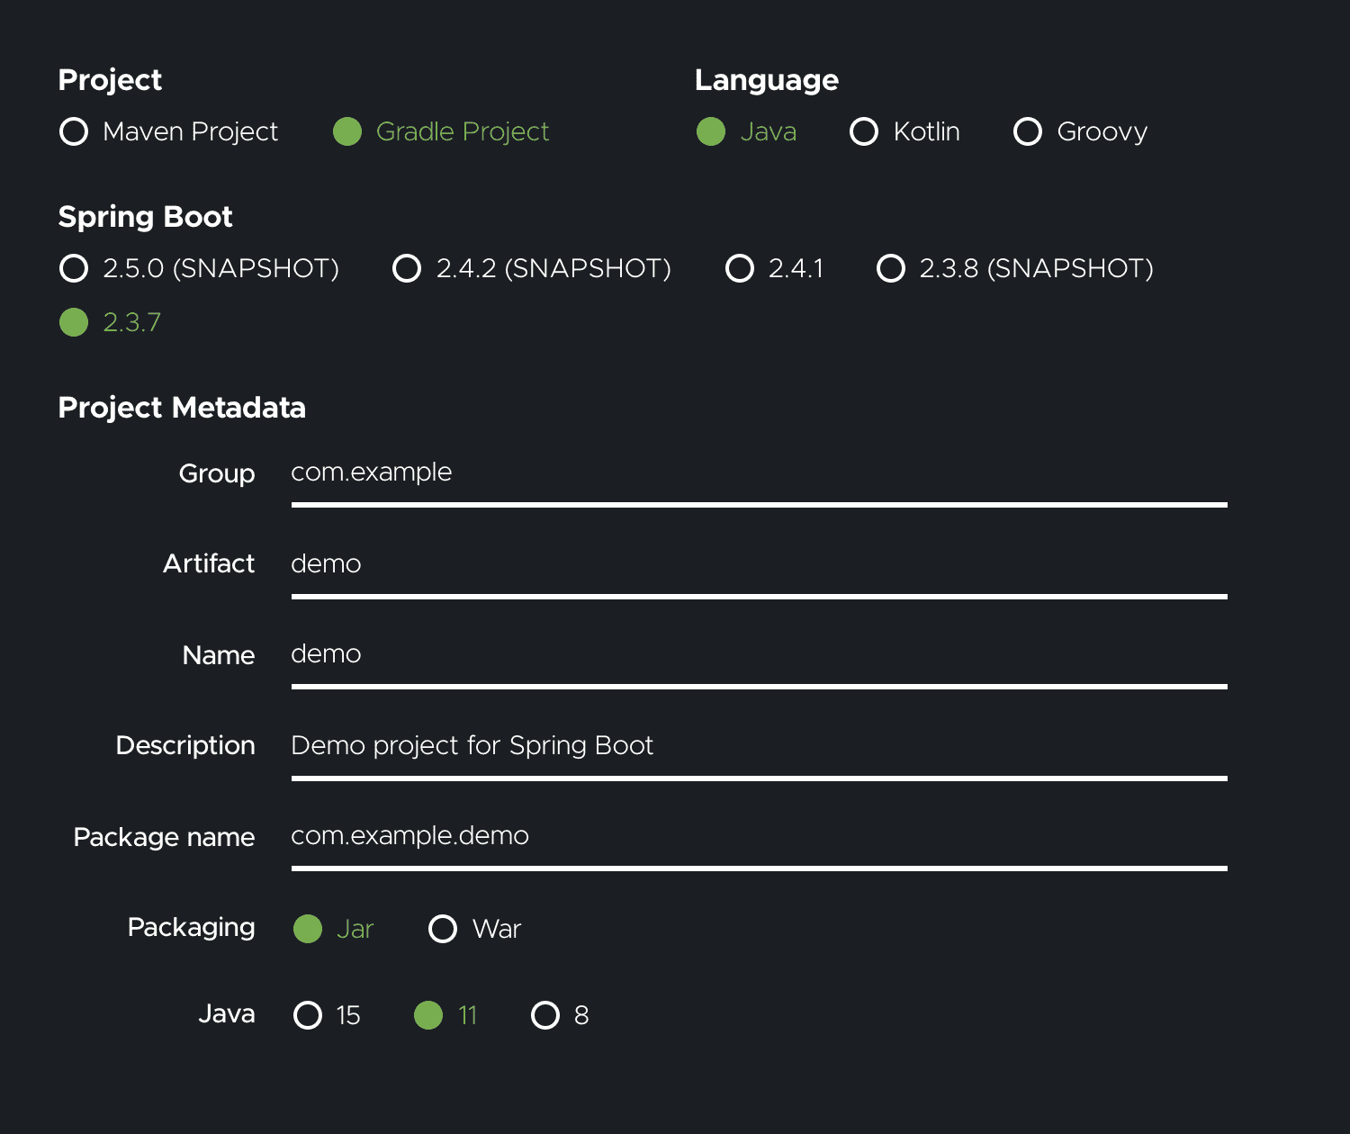Choose Spring Boot version 2.4.1
The image size is (1350, 1134).
pyautogui.click(x=774, y=268)
